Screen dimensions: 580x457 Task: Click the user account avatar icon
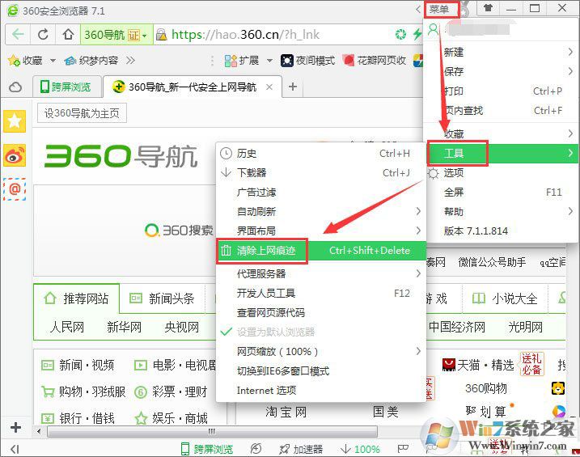click(x=433, y=29)
